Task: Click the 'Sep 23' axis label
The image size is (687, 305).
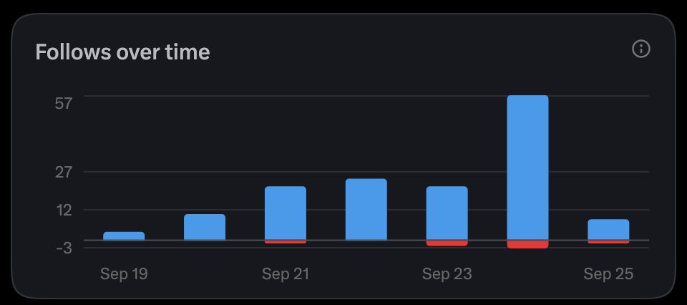Action: tap(447, 274)
